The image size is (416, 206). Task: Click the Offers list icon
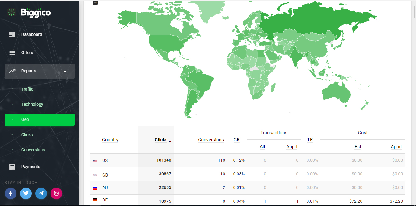(x=12, y=53)
